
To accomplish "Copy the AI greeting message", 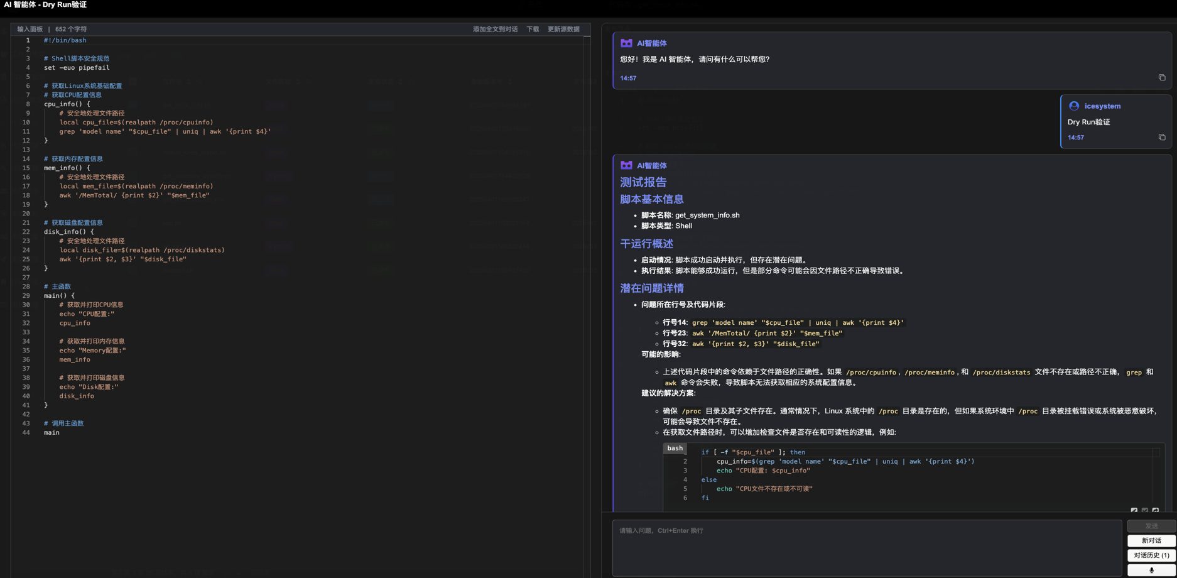I will tap(1161, 78).
